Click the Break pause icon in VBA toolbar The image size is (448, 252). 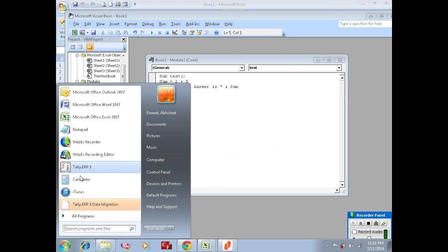tap(160, 33)
